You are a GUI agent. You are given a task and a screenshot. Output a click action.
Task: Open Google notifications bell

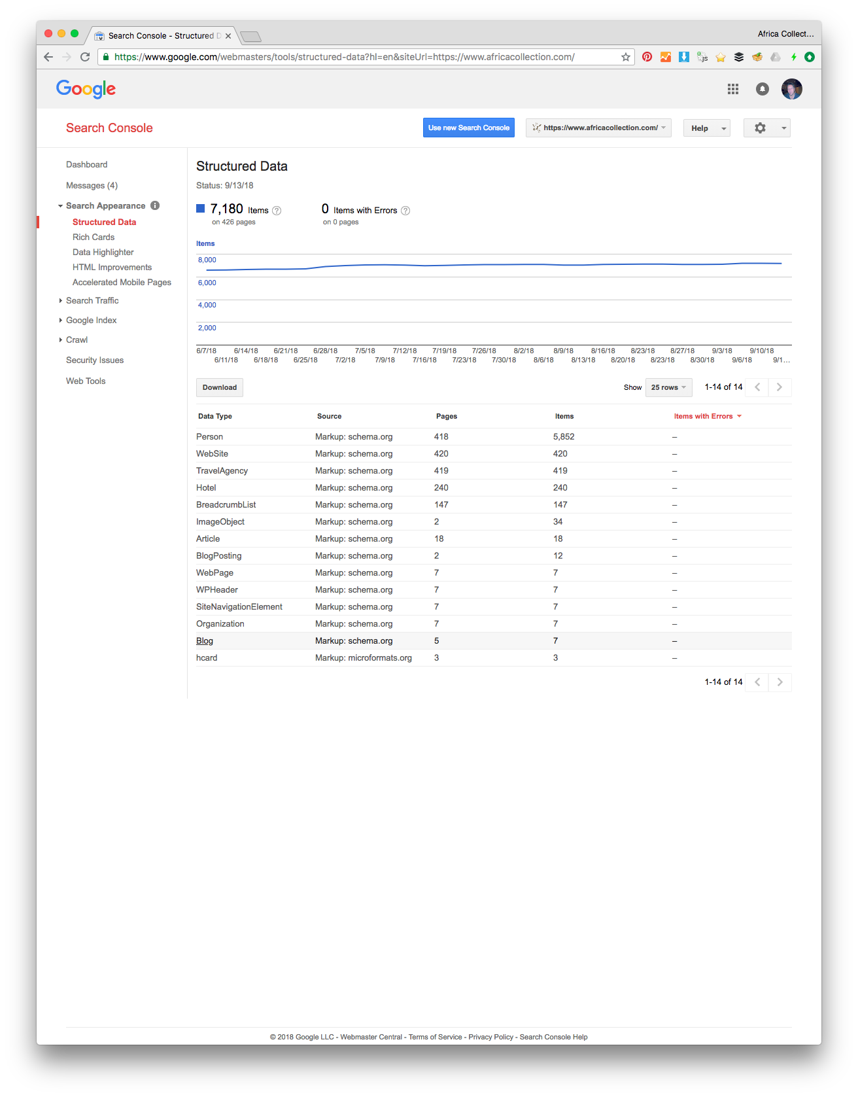pyautogui.click(x=763, y=89)
